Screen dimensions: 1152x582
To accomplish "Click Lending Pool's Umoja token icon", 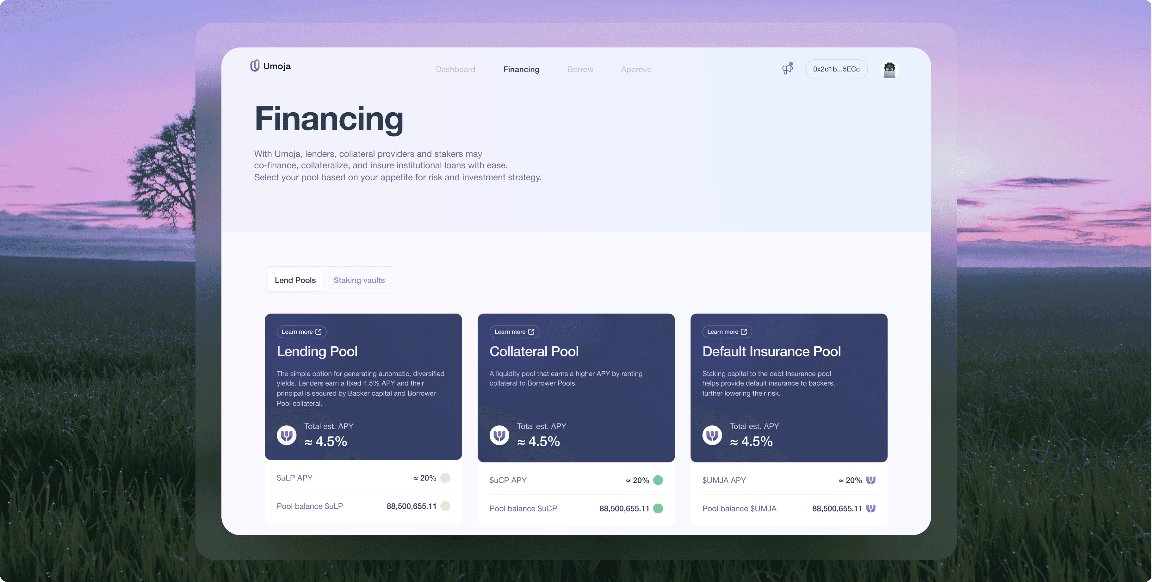I will tap(286, 435).
